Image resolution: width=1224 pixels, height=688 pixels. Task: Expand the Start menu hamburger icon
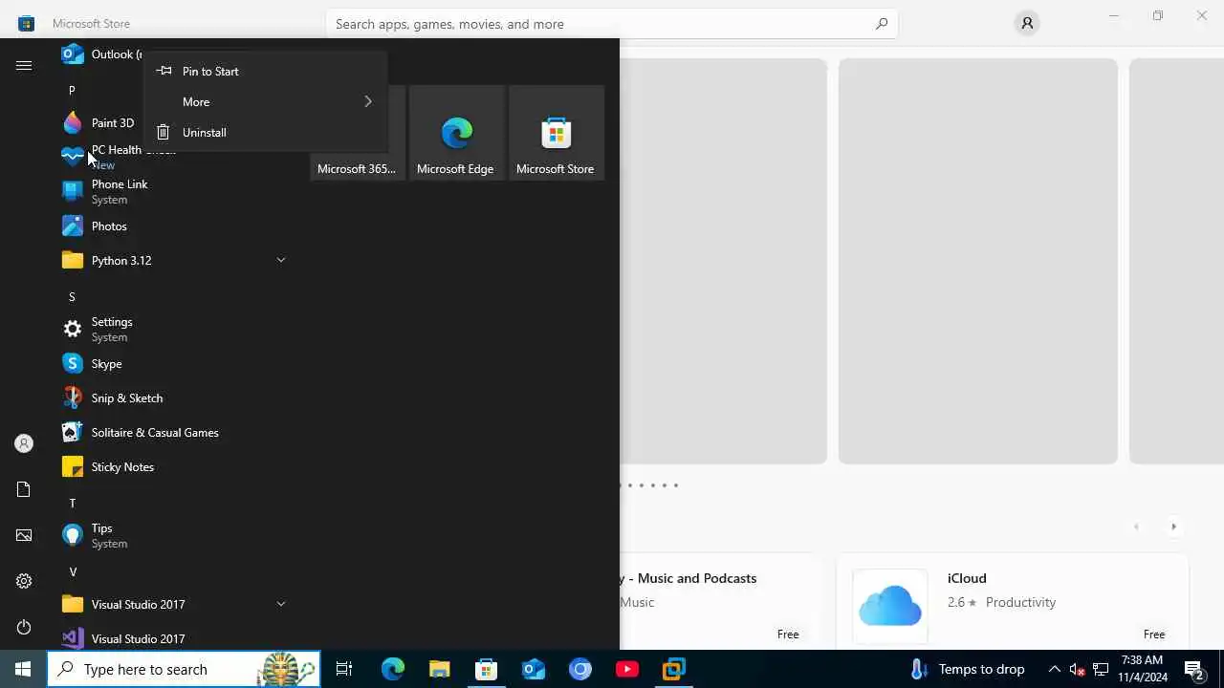(24, 65)
